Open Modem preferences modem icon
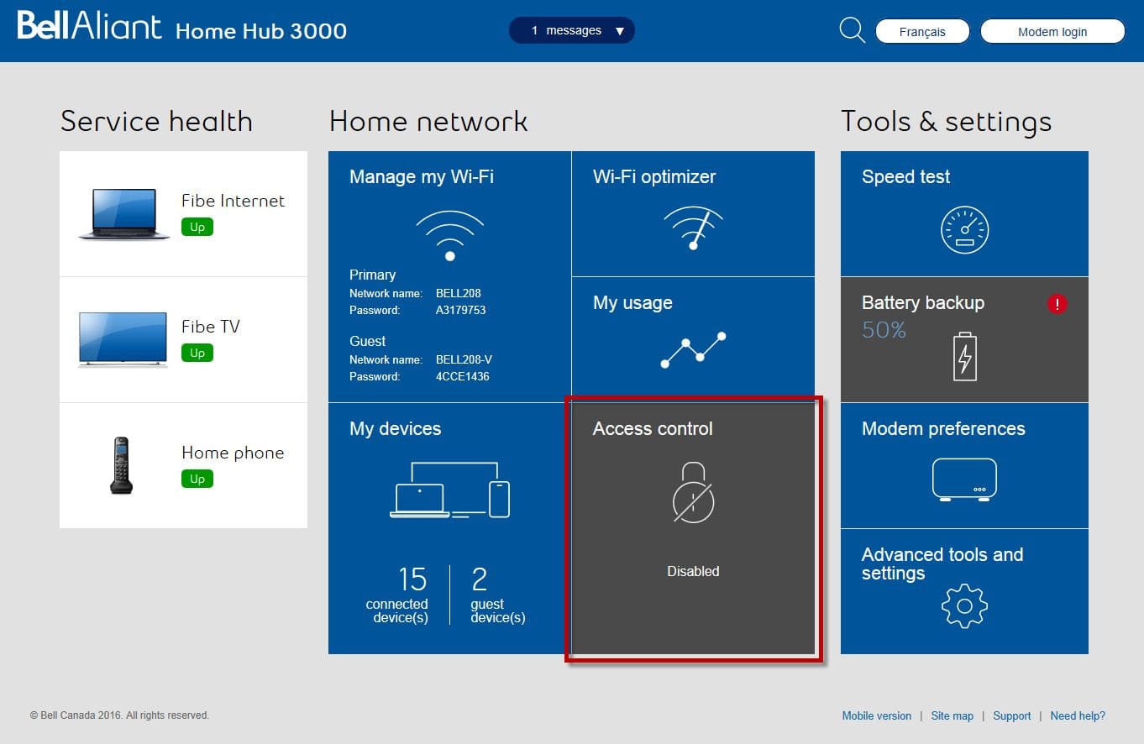 tap(963, 479)
